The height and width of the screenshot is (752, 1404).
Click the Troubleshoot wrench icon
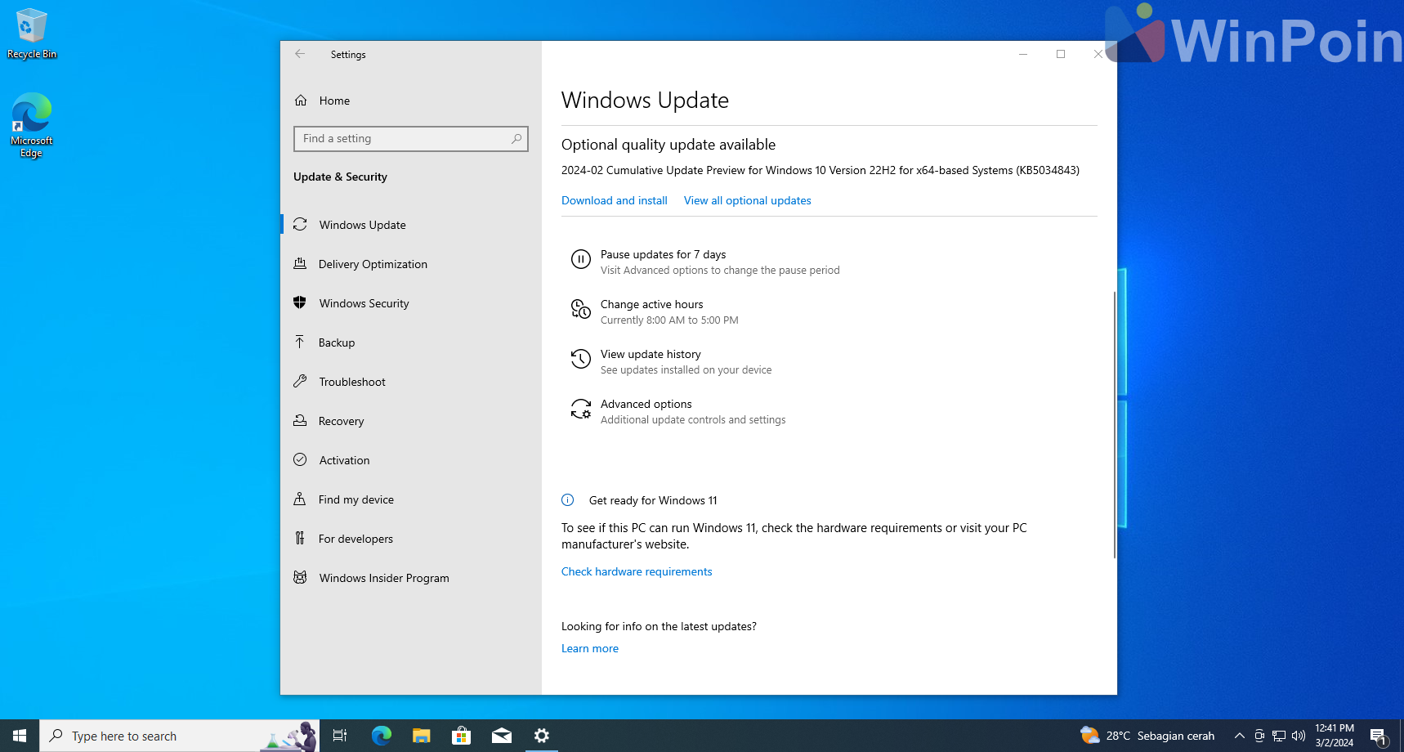point(300,382)
